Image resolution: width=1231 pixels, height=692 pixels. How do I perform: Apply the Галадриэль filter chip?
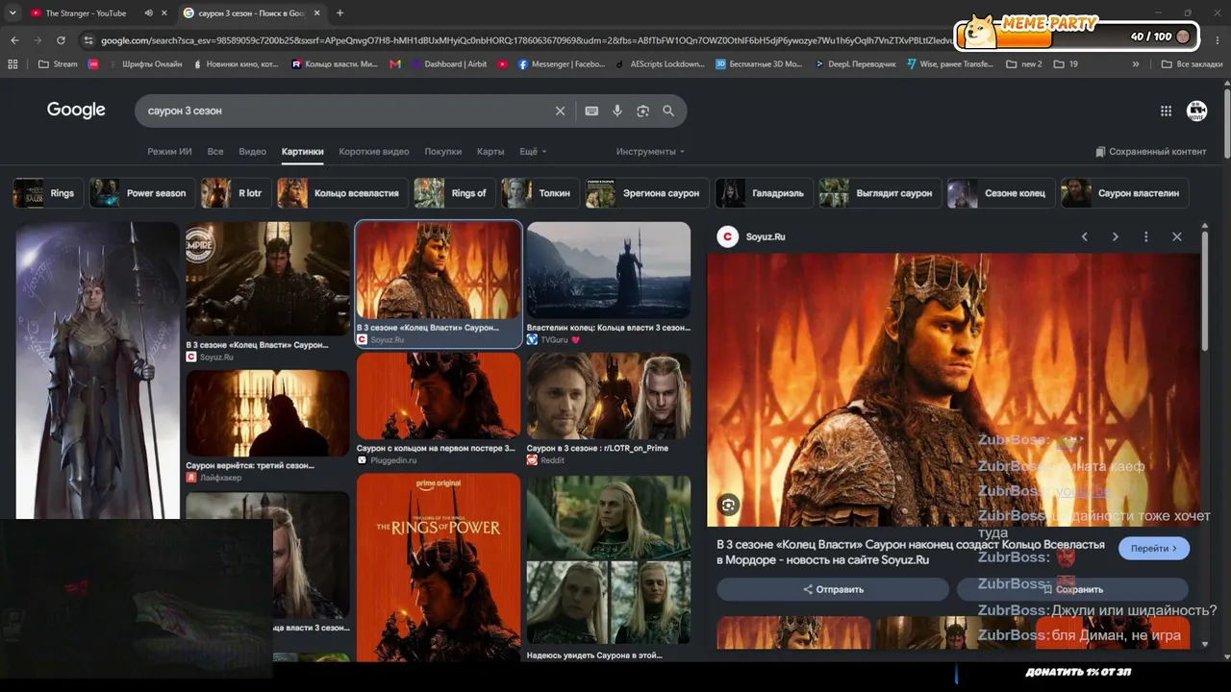(x=764, y=193)
